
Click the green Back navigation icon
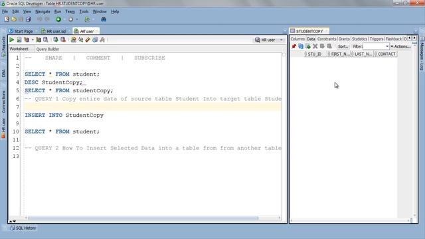click(58, 19)
